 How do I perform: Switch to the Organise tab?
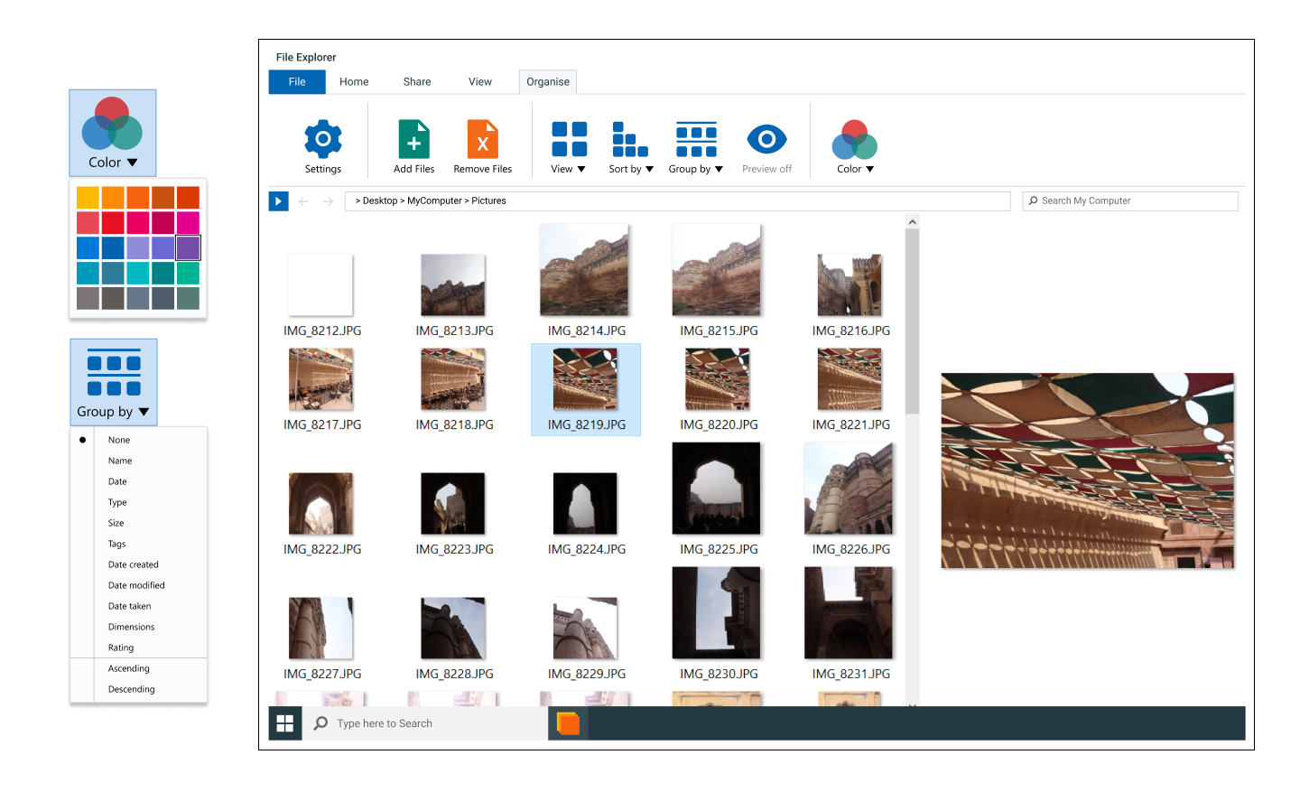click(x=548, y=81)
